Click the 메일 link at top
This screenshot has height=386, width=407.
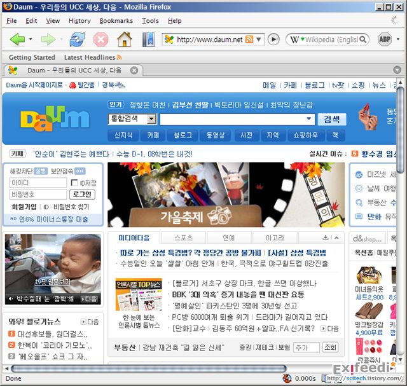(269, 85)
